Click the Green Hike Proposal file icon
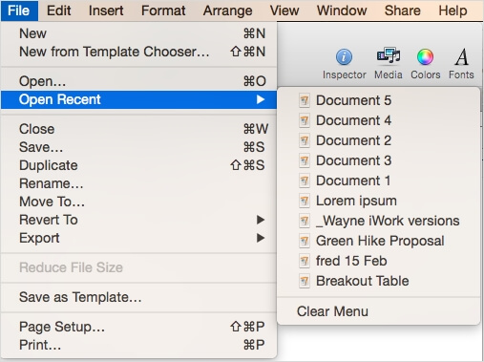The height and width of the screenshot is (362, 484). pyautogui.click(x=305, y=241)
